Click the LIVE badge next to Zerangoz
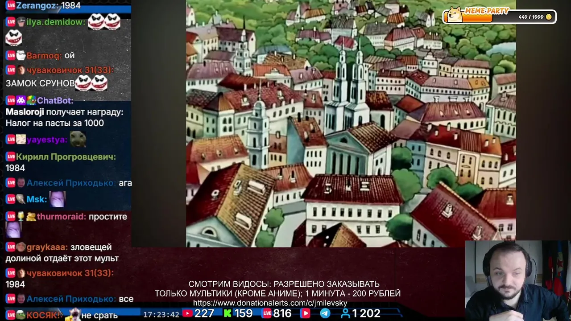 (x=11, y=5)
